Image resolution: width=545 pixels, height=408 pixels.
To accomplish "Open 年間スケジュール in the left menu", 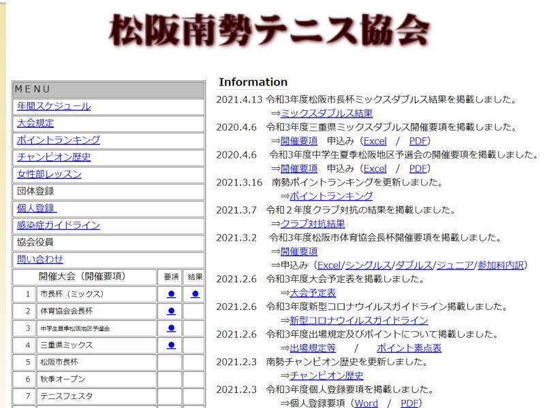I will click(x=54, y=107).
